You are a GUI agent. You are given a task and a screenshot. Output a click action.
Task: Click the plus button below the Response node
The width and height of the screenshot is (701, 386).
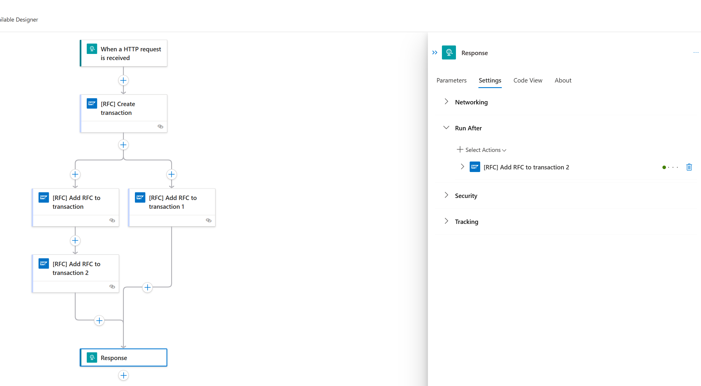123,376
